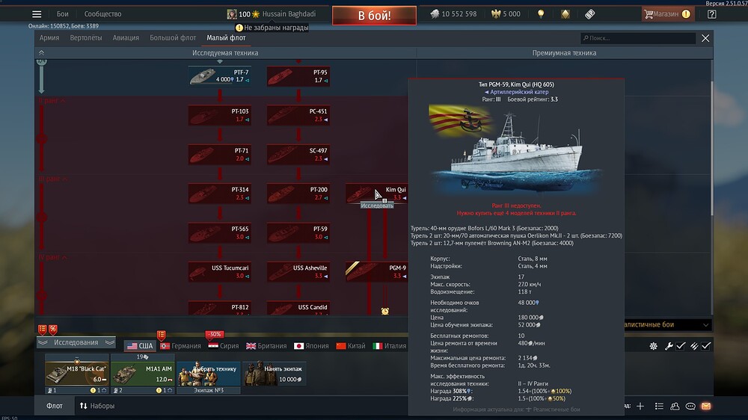Collapse the tree with double-chevron up icon
Screen dimensions: 748x420
[x=41, y=53]
